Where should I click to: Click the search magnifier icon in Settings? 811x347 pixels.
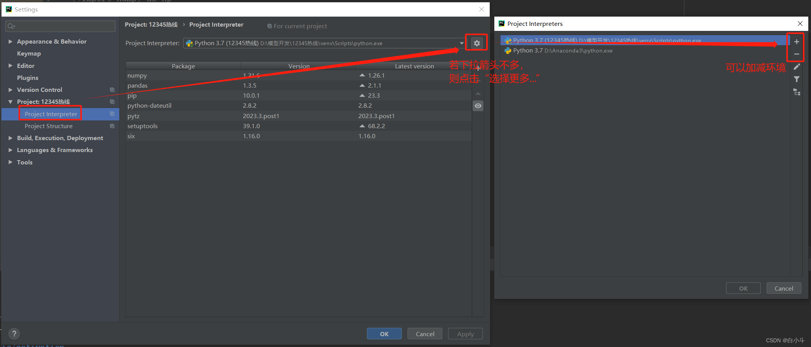pyautogui.click(x=11, y=26)
